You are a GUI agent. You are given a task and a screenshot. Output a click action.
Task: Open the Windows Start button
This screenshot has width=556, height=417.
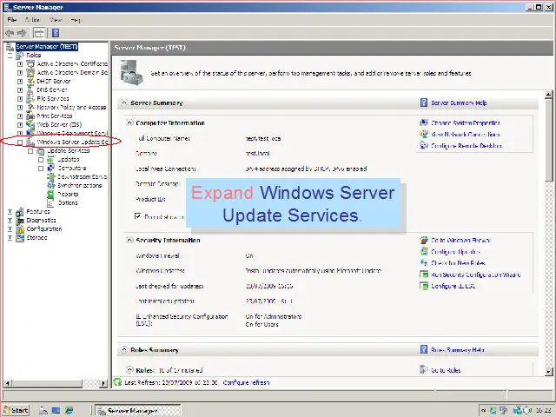coord(17,410)
